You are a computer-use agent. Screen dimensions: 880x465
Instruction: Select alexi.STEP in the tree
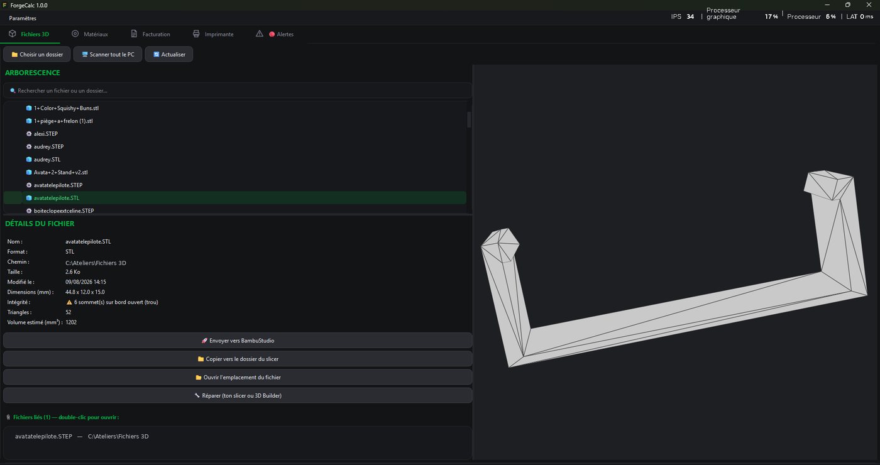235,134
